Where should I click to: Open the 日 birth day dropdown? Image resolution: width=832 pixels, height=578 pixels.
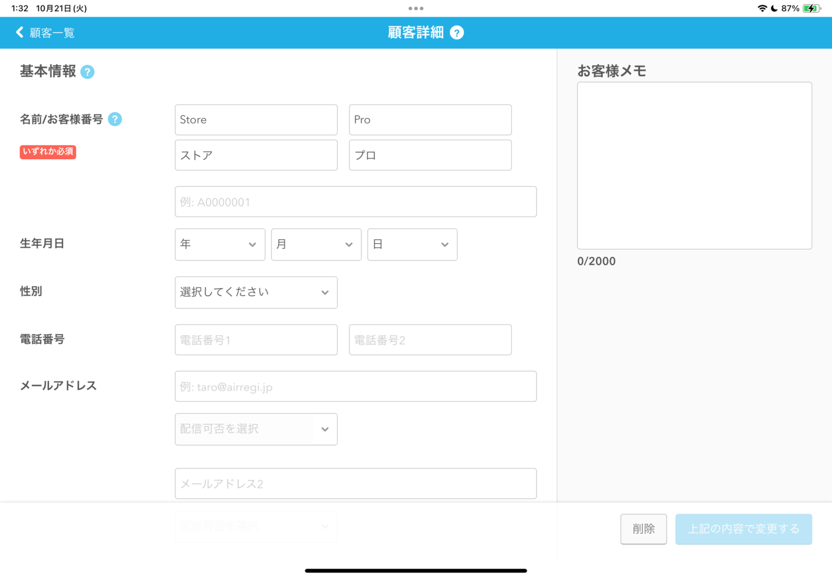tap(412, 245)
